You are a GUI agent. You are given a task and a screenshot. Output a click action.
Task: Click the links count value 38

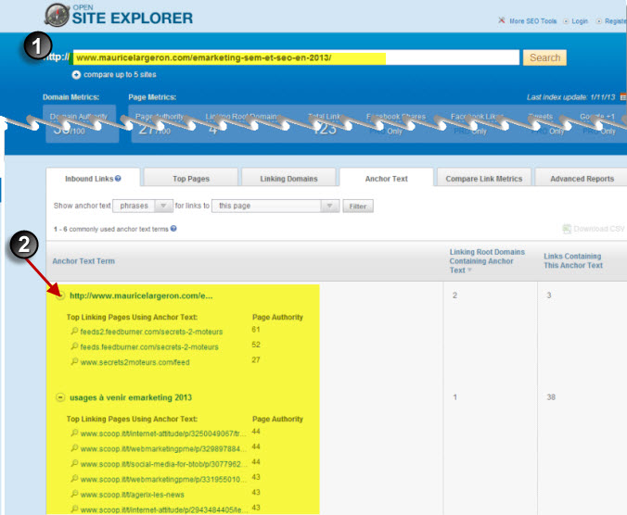(551, 397)
